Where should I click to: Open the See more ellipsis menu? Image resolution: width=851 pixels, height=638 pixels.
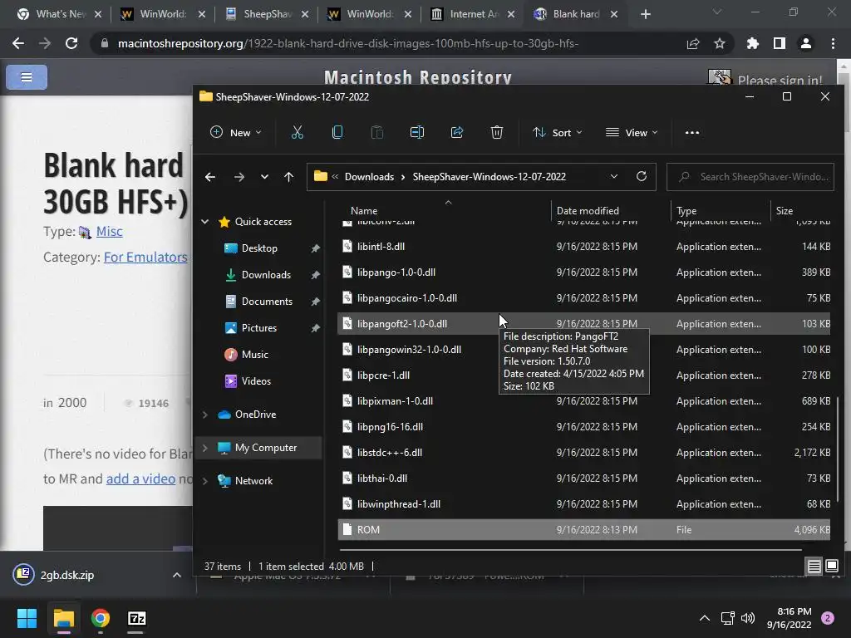[692, 132]
